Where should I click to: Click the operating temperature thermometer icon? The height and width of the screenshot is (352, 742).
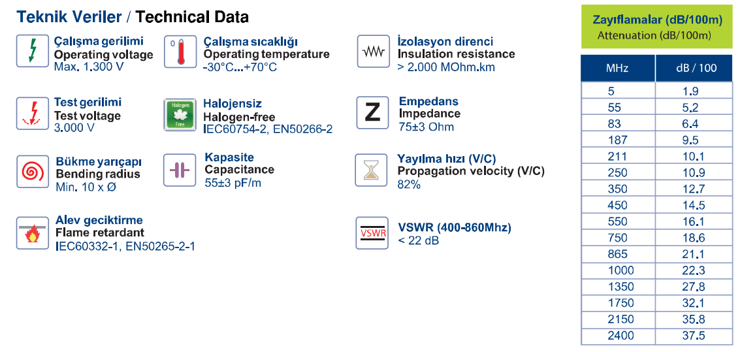180,51
